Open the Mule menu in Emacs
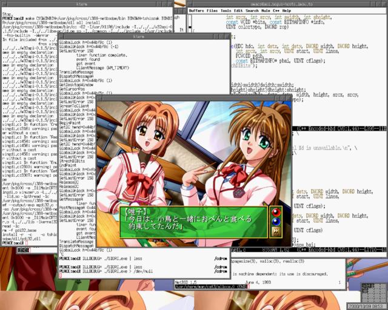This screenshot has height=310, width=388. coord(266,11)
